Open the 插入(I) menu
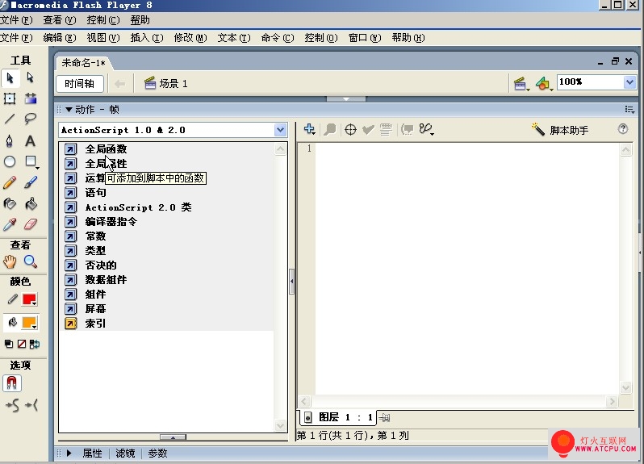 [147, 38]
